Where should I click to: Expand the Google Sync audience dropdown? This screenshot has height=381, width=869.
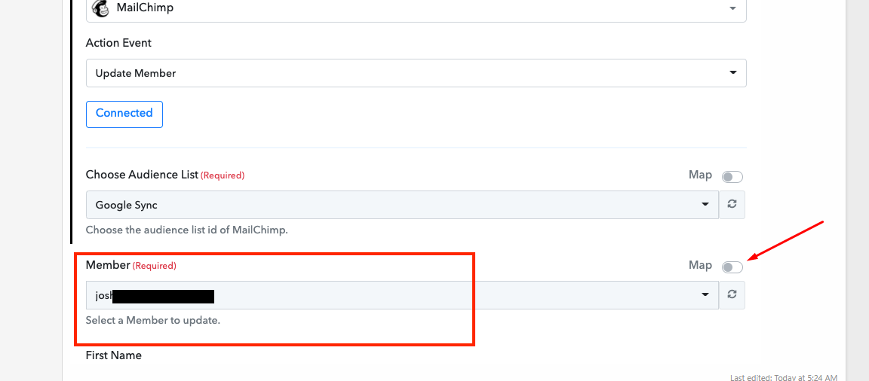click(402, 205)
